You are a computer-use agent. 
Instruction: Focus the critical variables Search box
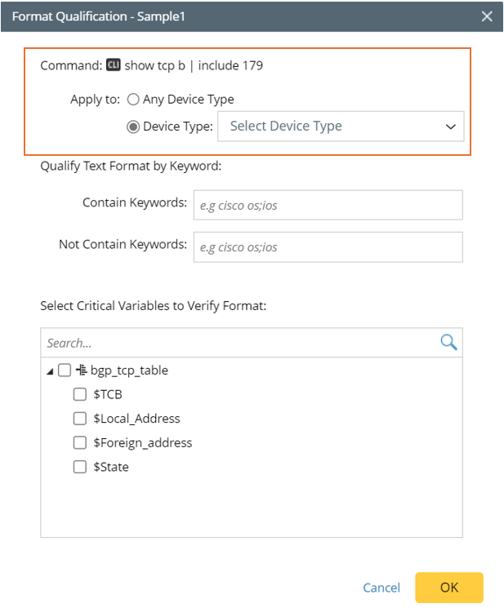point(237,344)
